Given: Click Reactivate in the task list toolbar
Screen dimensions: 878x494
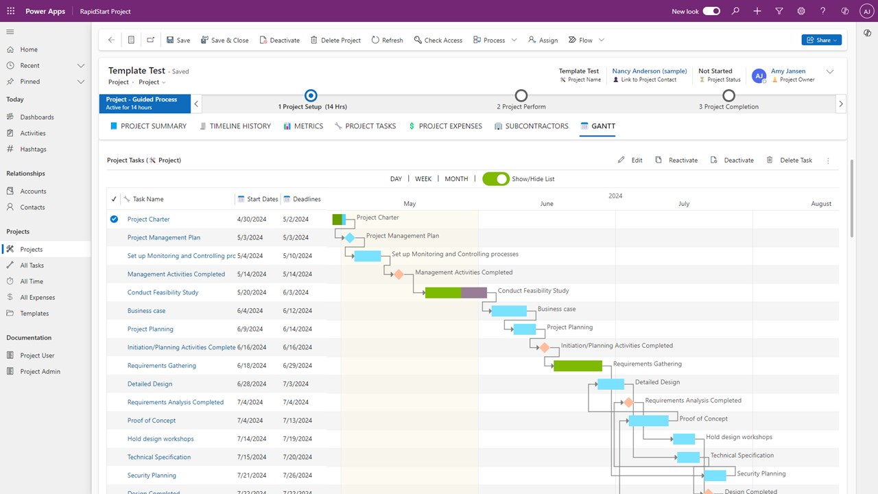Looking at the screenshot, I should 676,160.
